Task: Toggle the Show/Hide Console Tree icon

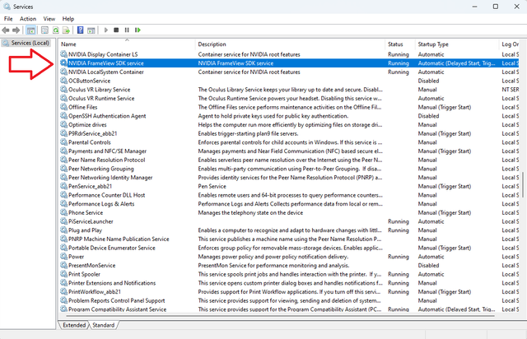Action: tap(31, 30)
